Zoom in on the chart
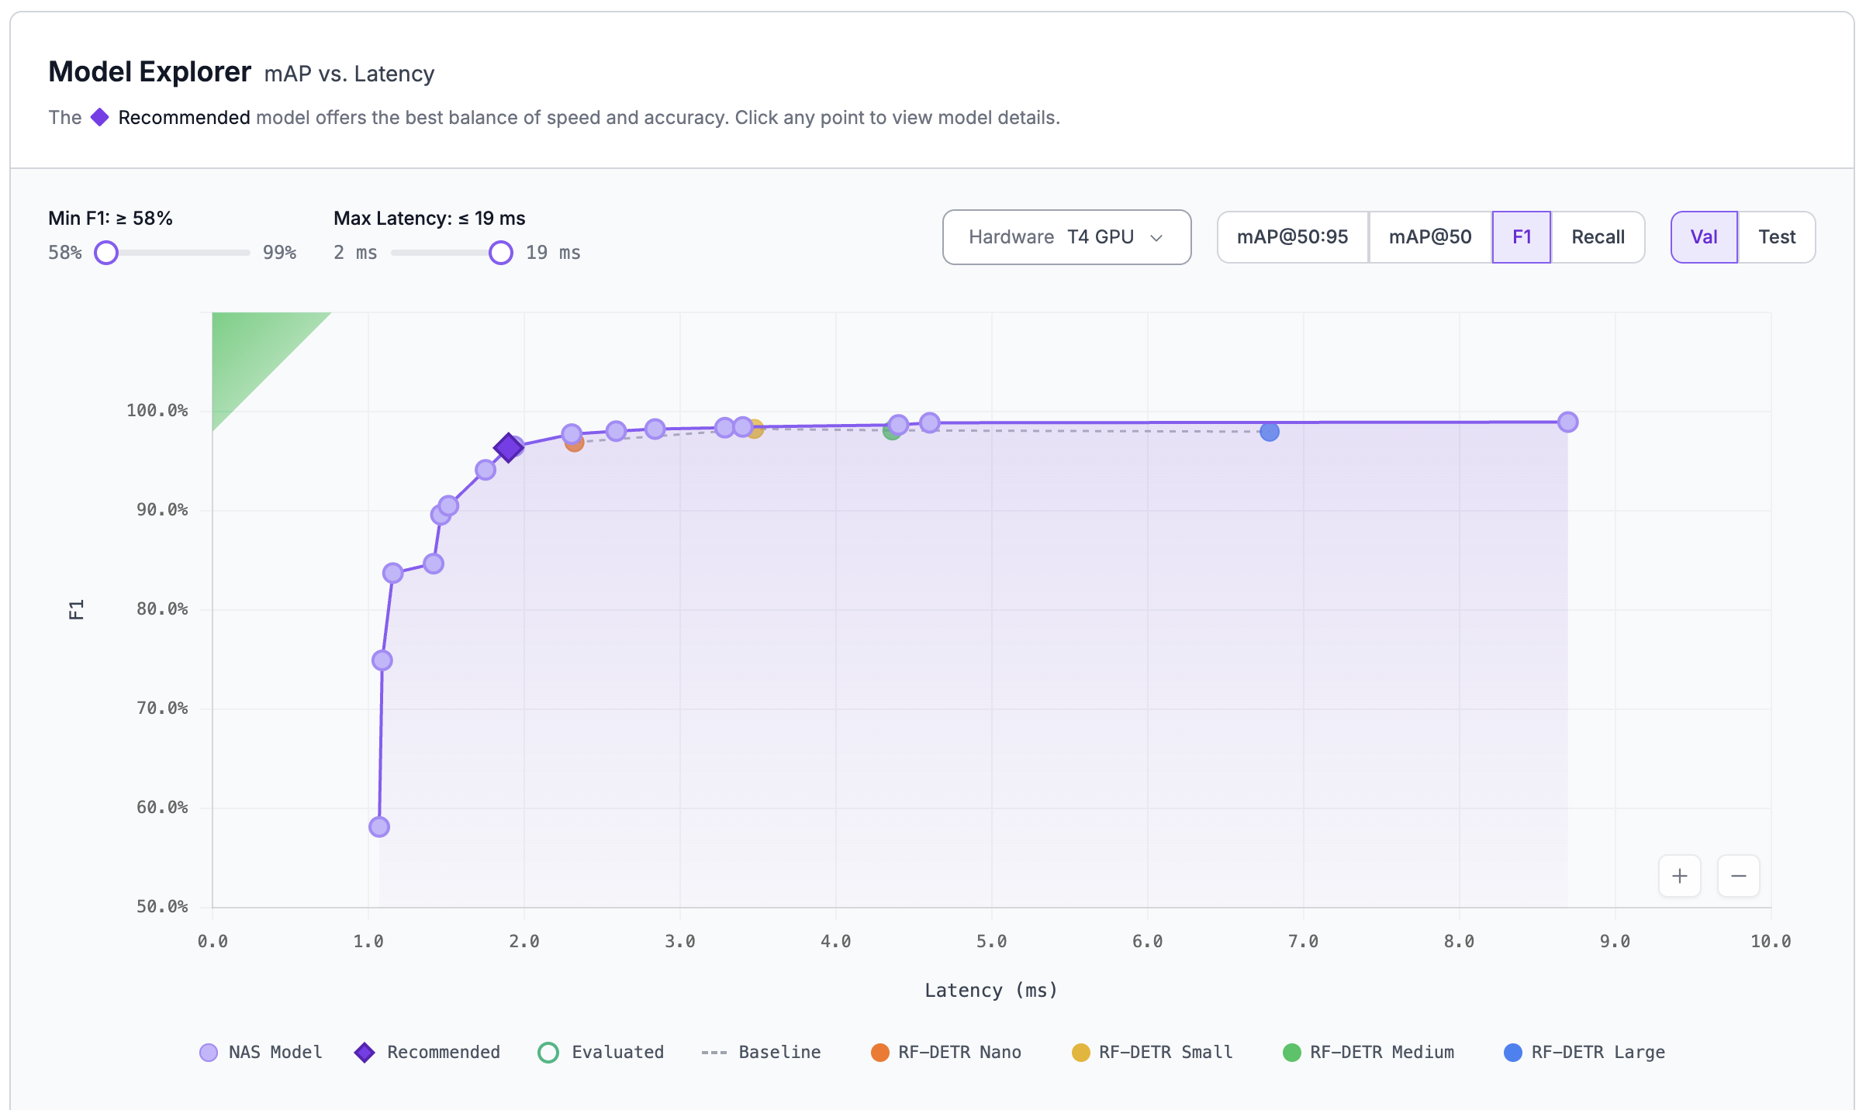Screen dimensions: 1866x1110 click(x=1680, y=876)
